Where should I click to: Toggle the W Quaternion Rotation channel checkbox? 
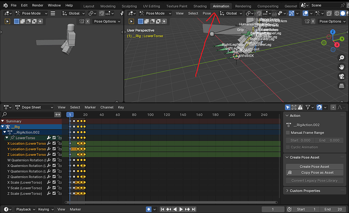point(54,160)
